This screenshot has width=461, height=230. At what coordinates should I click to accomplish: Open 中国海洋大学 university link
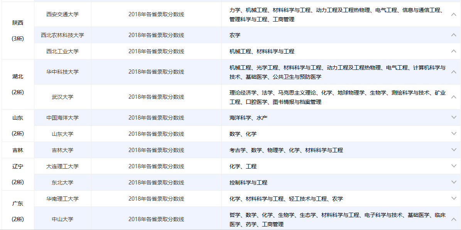(x=62, y=118)
